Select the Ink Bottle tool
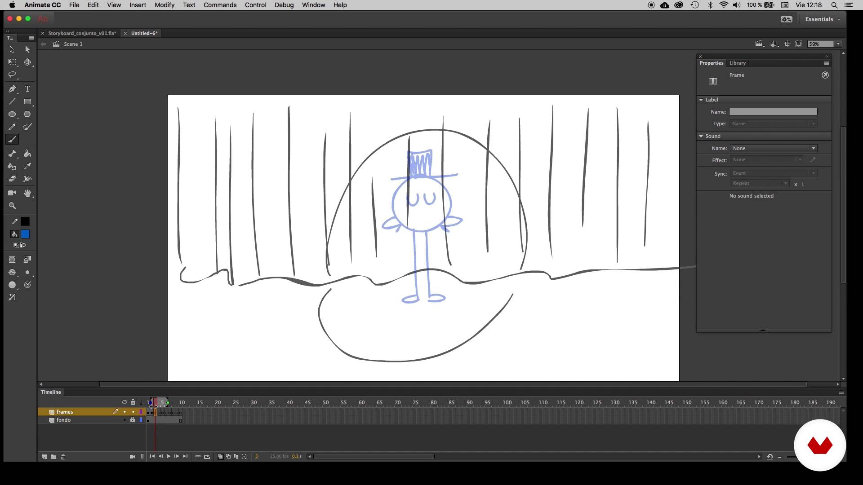The image size is (863, 485). point(12,166)
